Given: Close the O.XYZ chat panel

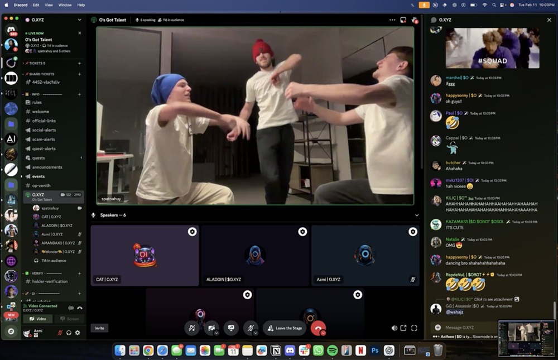Looking at the screenshot, I should (549, 20).
